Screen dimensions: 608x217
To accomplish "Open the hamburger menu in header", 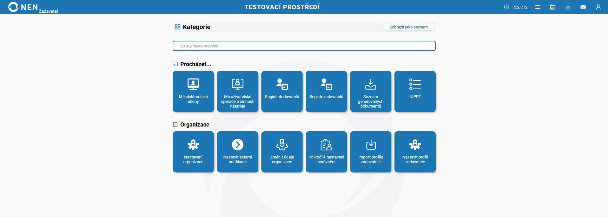I will pyautogui.click(x=538, y=7).
